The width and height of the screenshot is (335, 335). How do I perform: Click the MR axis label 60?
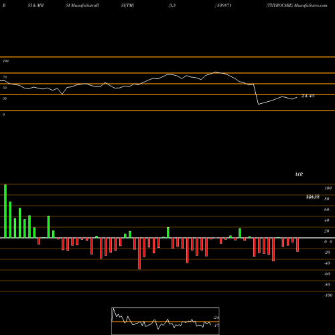(x=327, y=210)
